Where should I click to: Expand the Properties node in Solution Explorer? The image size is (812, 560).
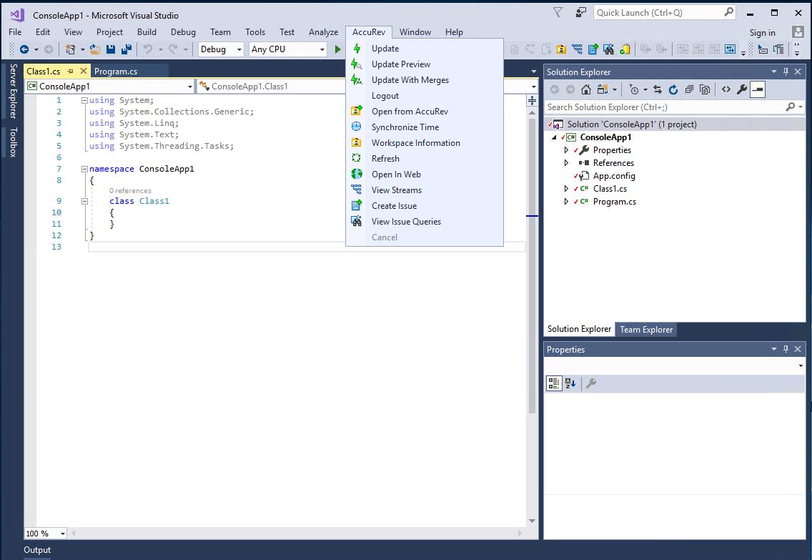click(x=566, y=150)
